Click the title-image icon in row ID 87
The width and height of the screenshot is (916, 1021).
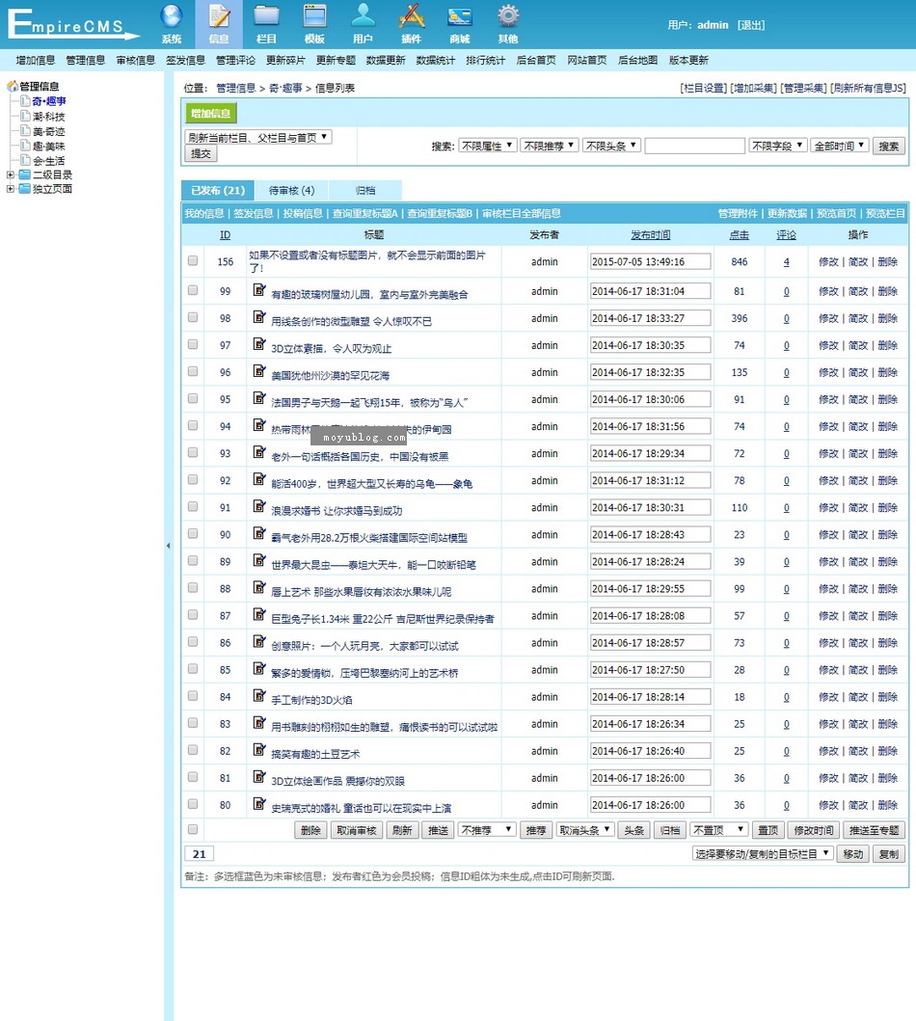[259, 614]
